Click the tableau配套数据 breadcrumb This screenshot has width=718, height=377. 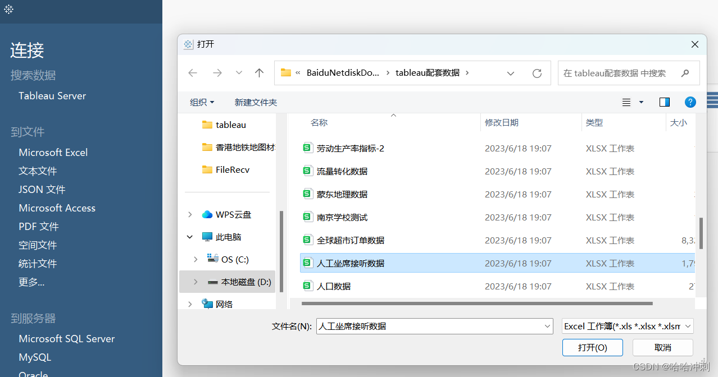(428, 73)
